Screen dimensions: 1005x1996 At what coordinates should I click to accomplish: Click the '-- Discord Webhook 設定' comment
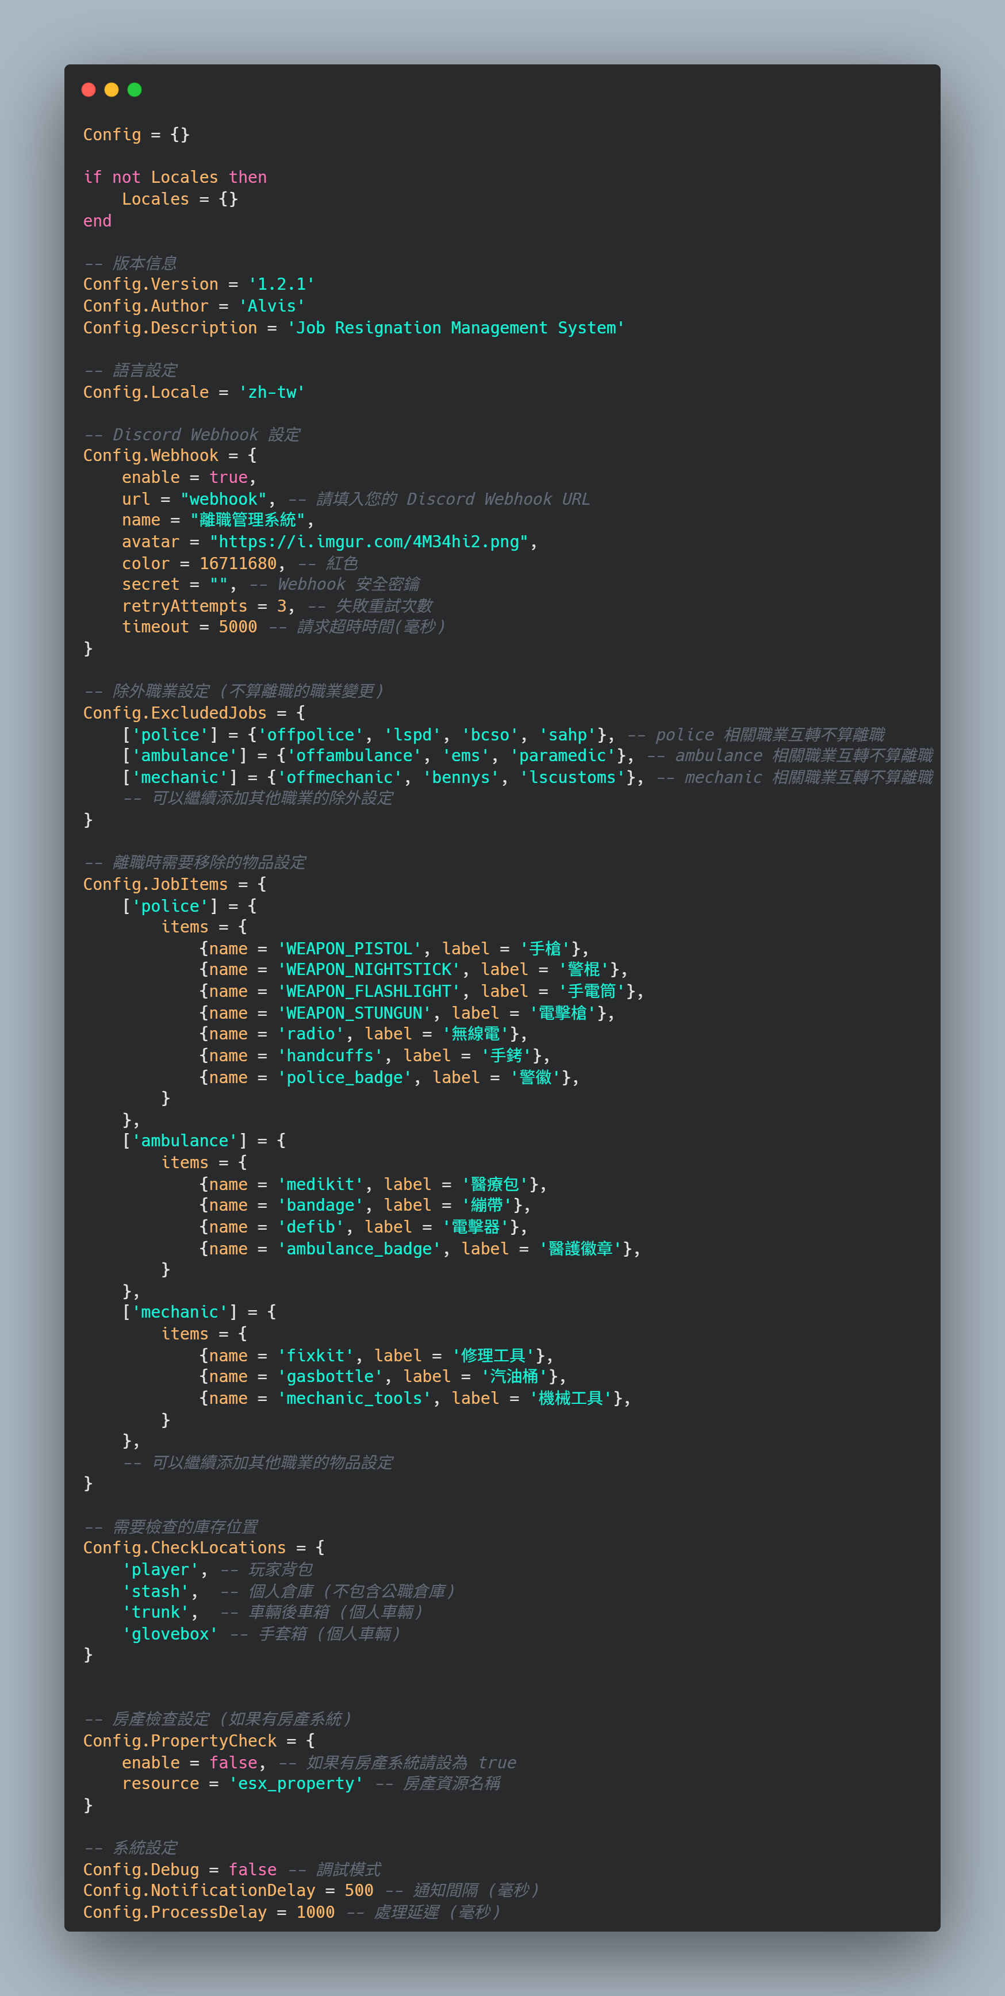point(192,435)
